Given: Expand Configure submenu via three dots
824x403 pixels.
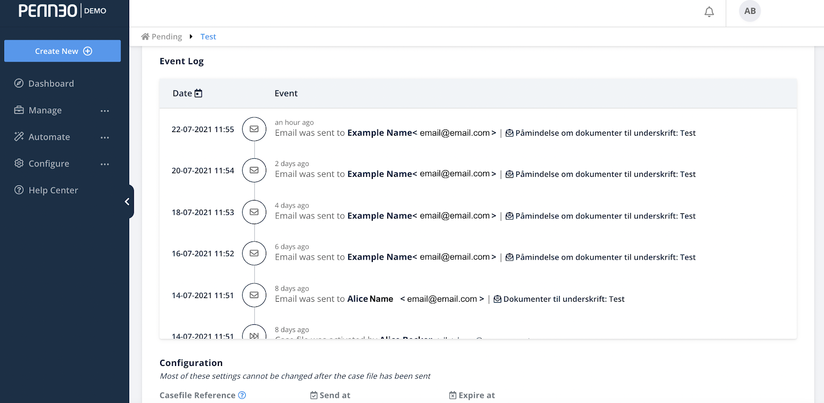Looking at the screenshot, I should (105, 164).
